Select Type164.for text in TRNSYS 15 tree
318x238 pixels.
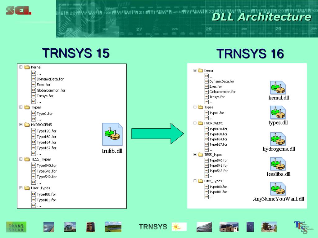47,142
